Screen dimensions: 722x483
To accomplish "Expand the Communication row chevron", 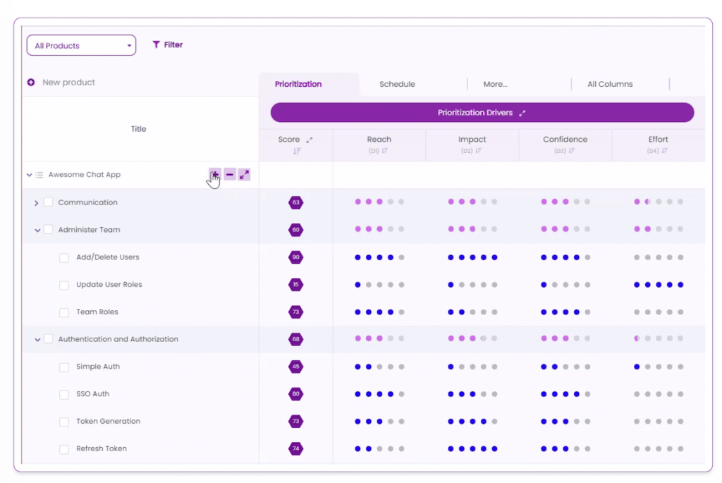I will tap(36, 202).
